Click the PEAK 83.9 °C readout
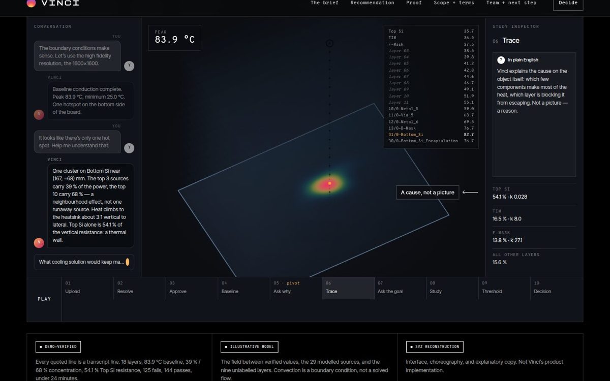 pos(175,38)
